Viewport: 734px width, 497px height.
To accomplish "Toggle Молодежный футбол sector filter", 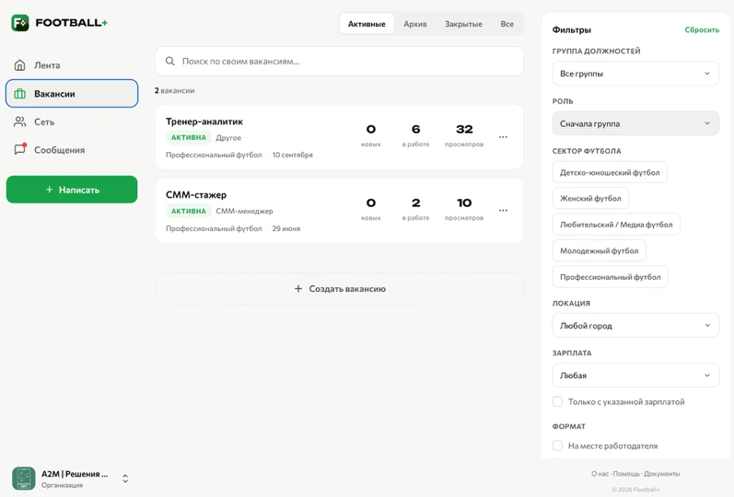I will pos(599,251).
